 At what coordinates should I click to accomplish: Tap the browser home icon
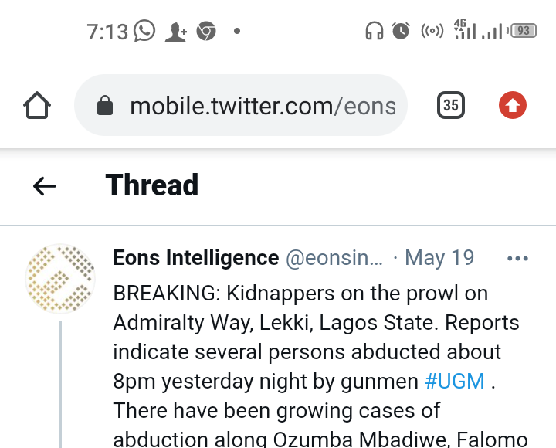point(38,105)
